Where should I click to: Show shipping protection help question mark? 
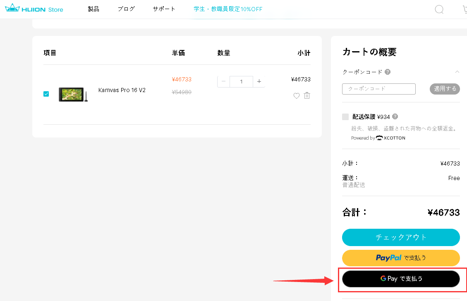click(395, 116)
